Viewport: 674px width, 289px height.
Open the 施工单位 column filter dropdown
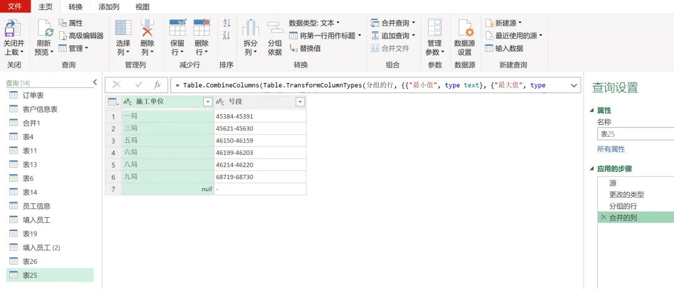(x=208, y=102)
